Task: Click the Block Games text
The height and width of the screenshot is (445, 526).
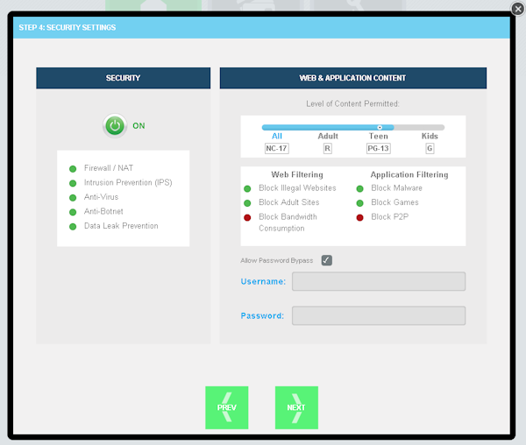Action: point(394,202)
